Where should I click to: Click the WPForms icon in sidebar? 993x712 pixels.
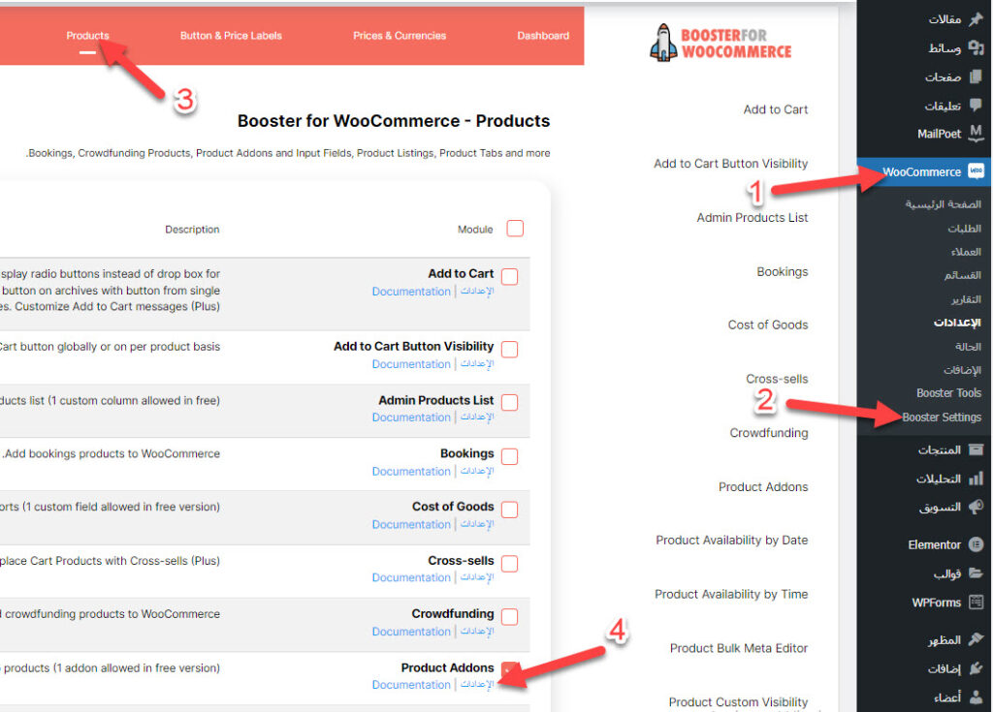976,603
